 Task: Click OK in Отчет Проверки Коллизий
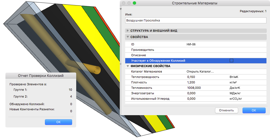tap(58, 122)
